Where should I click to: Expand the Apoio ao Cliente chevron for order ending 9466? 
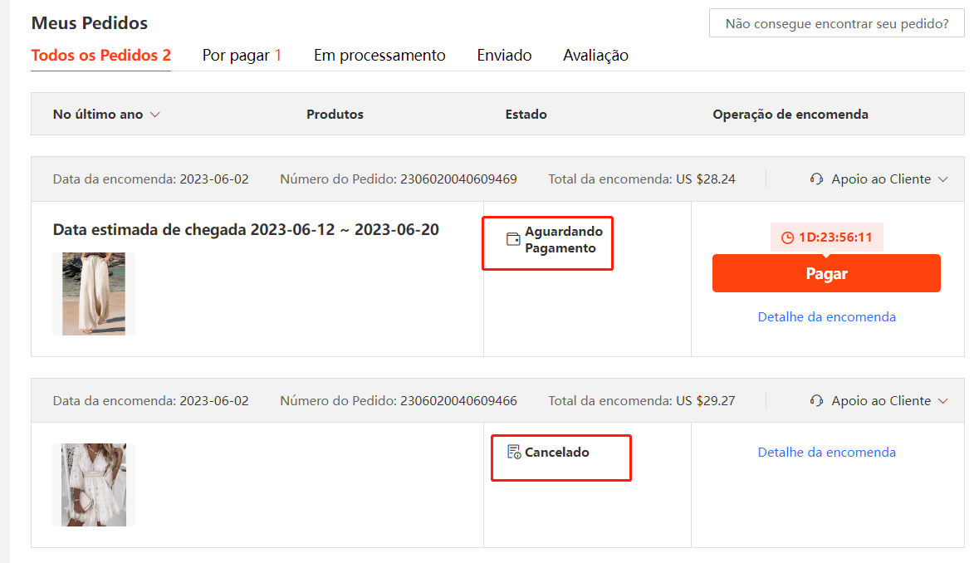[x=942, y=401]
